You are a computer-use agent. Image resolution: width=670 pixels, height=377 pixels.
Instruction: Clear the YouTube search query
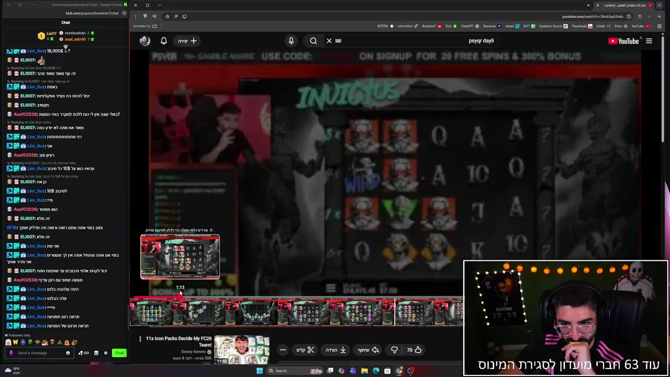[329, 41]
